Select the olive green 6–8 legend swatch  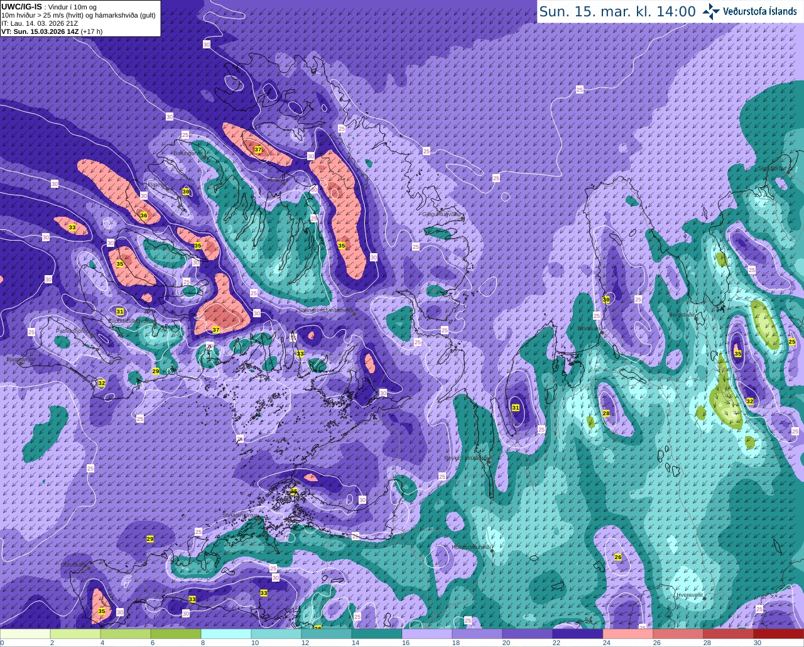pos(176,634)
